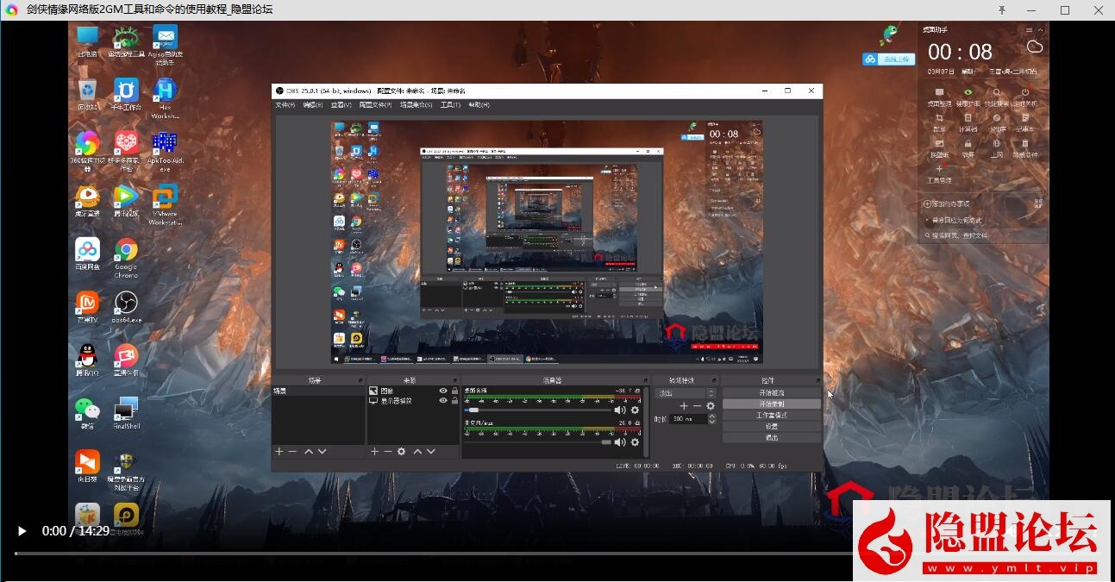Hide the image source using eye icon
This screenshot has width=1115, height=582.
pyautogui.click(x=443, y=391)
